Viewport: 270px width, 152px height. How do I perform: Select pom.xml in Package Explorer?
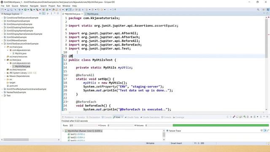(13, 86)
